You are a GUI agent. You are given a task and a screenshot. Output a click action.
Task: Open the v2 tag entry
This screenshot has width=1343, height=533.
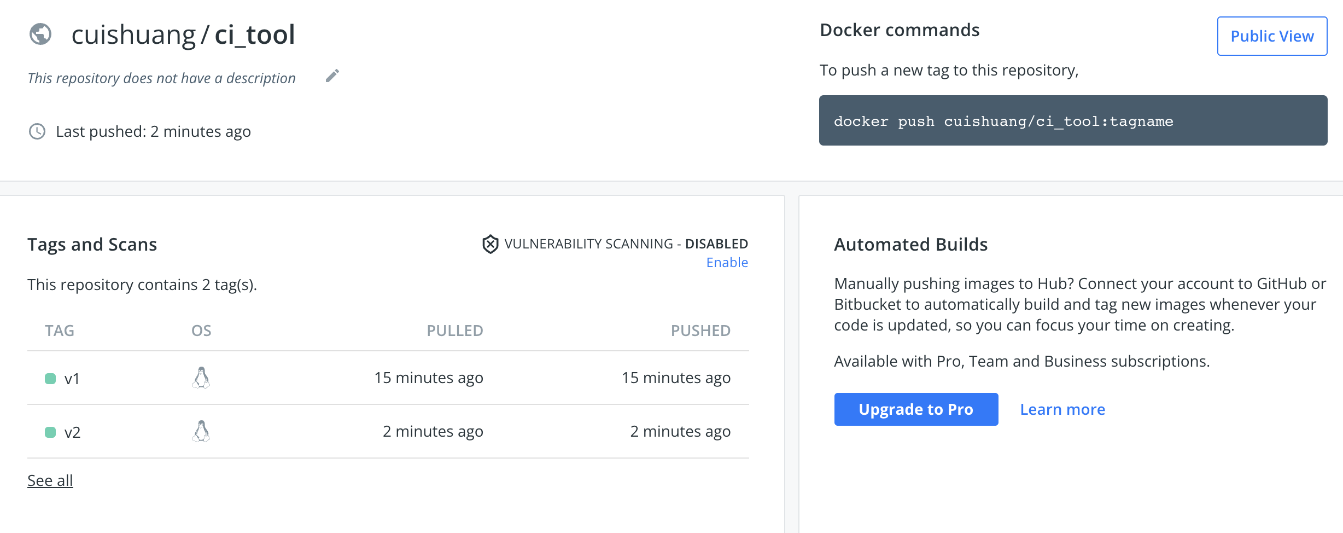coord(72,432)
